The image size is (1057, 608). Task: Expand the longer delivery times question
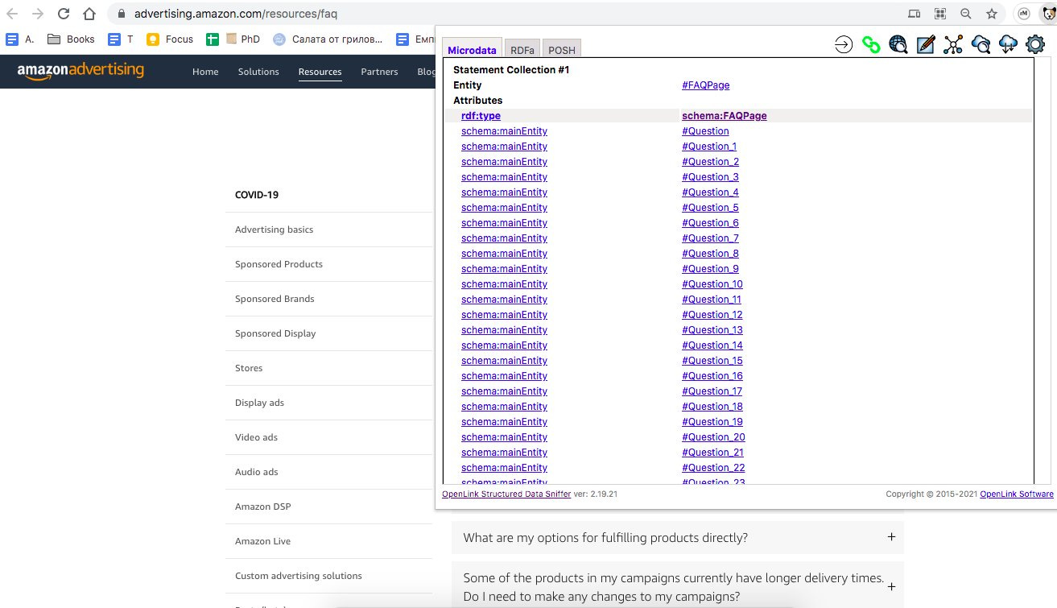[x=678, y=587]
